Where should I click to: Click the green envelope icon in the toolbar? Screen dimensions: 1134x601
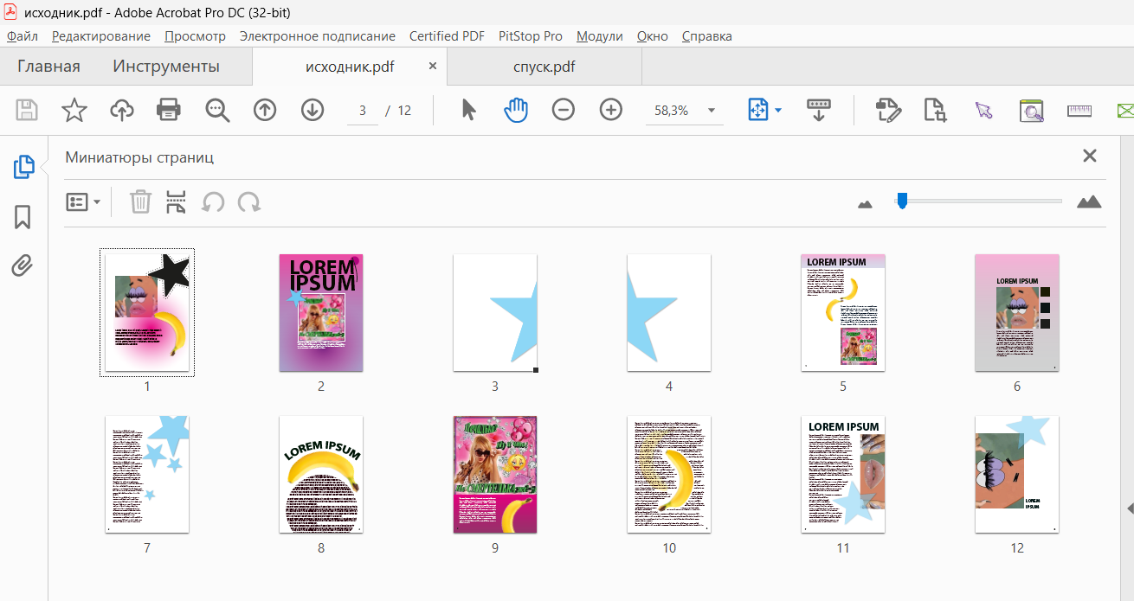[1124, 110]
